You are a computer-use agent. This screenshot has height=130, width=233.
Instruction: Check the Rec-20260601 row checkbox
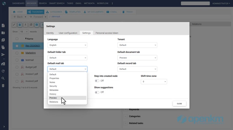click(x=17, y=46)
